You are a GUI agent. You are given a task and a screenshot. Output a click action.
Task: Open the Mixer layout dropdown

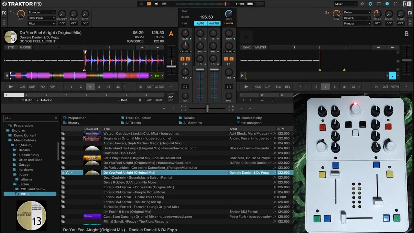point(346,4)
